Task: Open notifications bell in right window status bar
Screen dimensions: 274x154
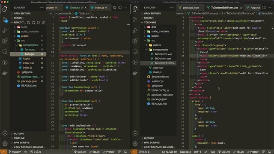Action: (269, 152)
